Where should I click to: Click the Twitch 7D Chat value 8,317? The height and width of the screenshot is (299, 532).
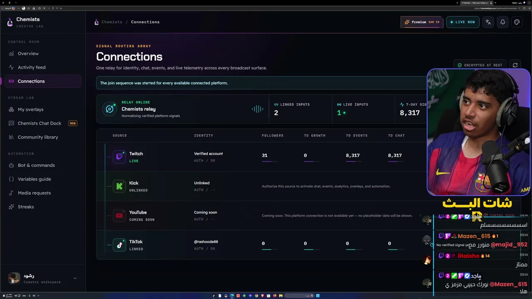click(395, 155)
